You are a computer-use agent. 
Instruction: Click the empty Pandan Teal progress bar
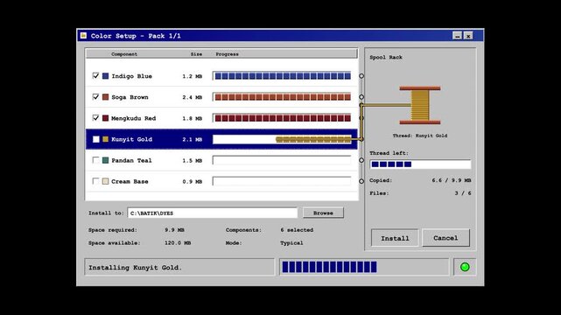pyautogui.click(x=282, y=160)
